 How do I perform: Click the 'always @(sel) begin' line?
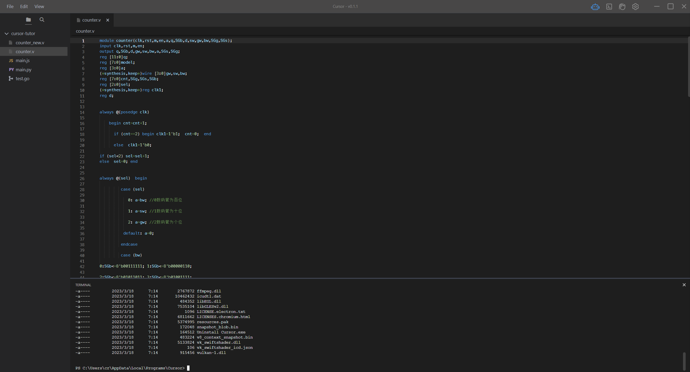(123, 178)
